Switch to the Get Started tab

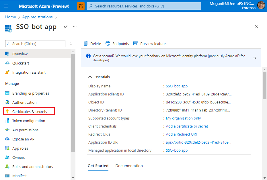pyautogui.click(x=98, y=166)
